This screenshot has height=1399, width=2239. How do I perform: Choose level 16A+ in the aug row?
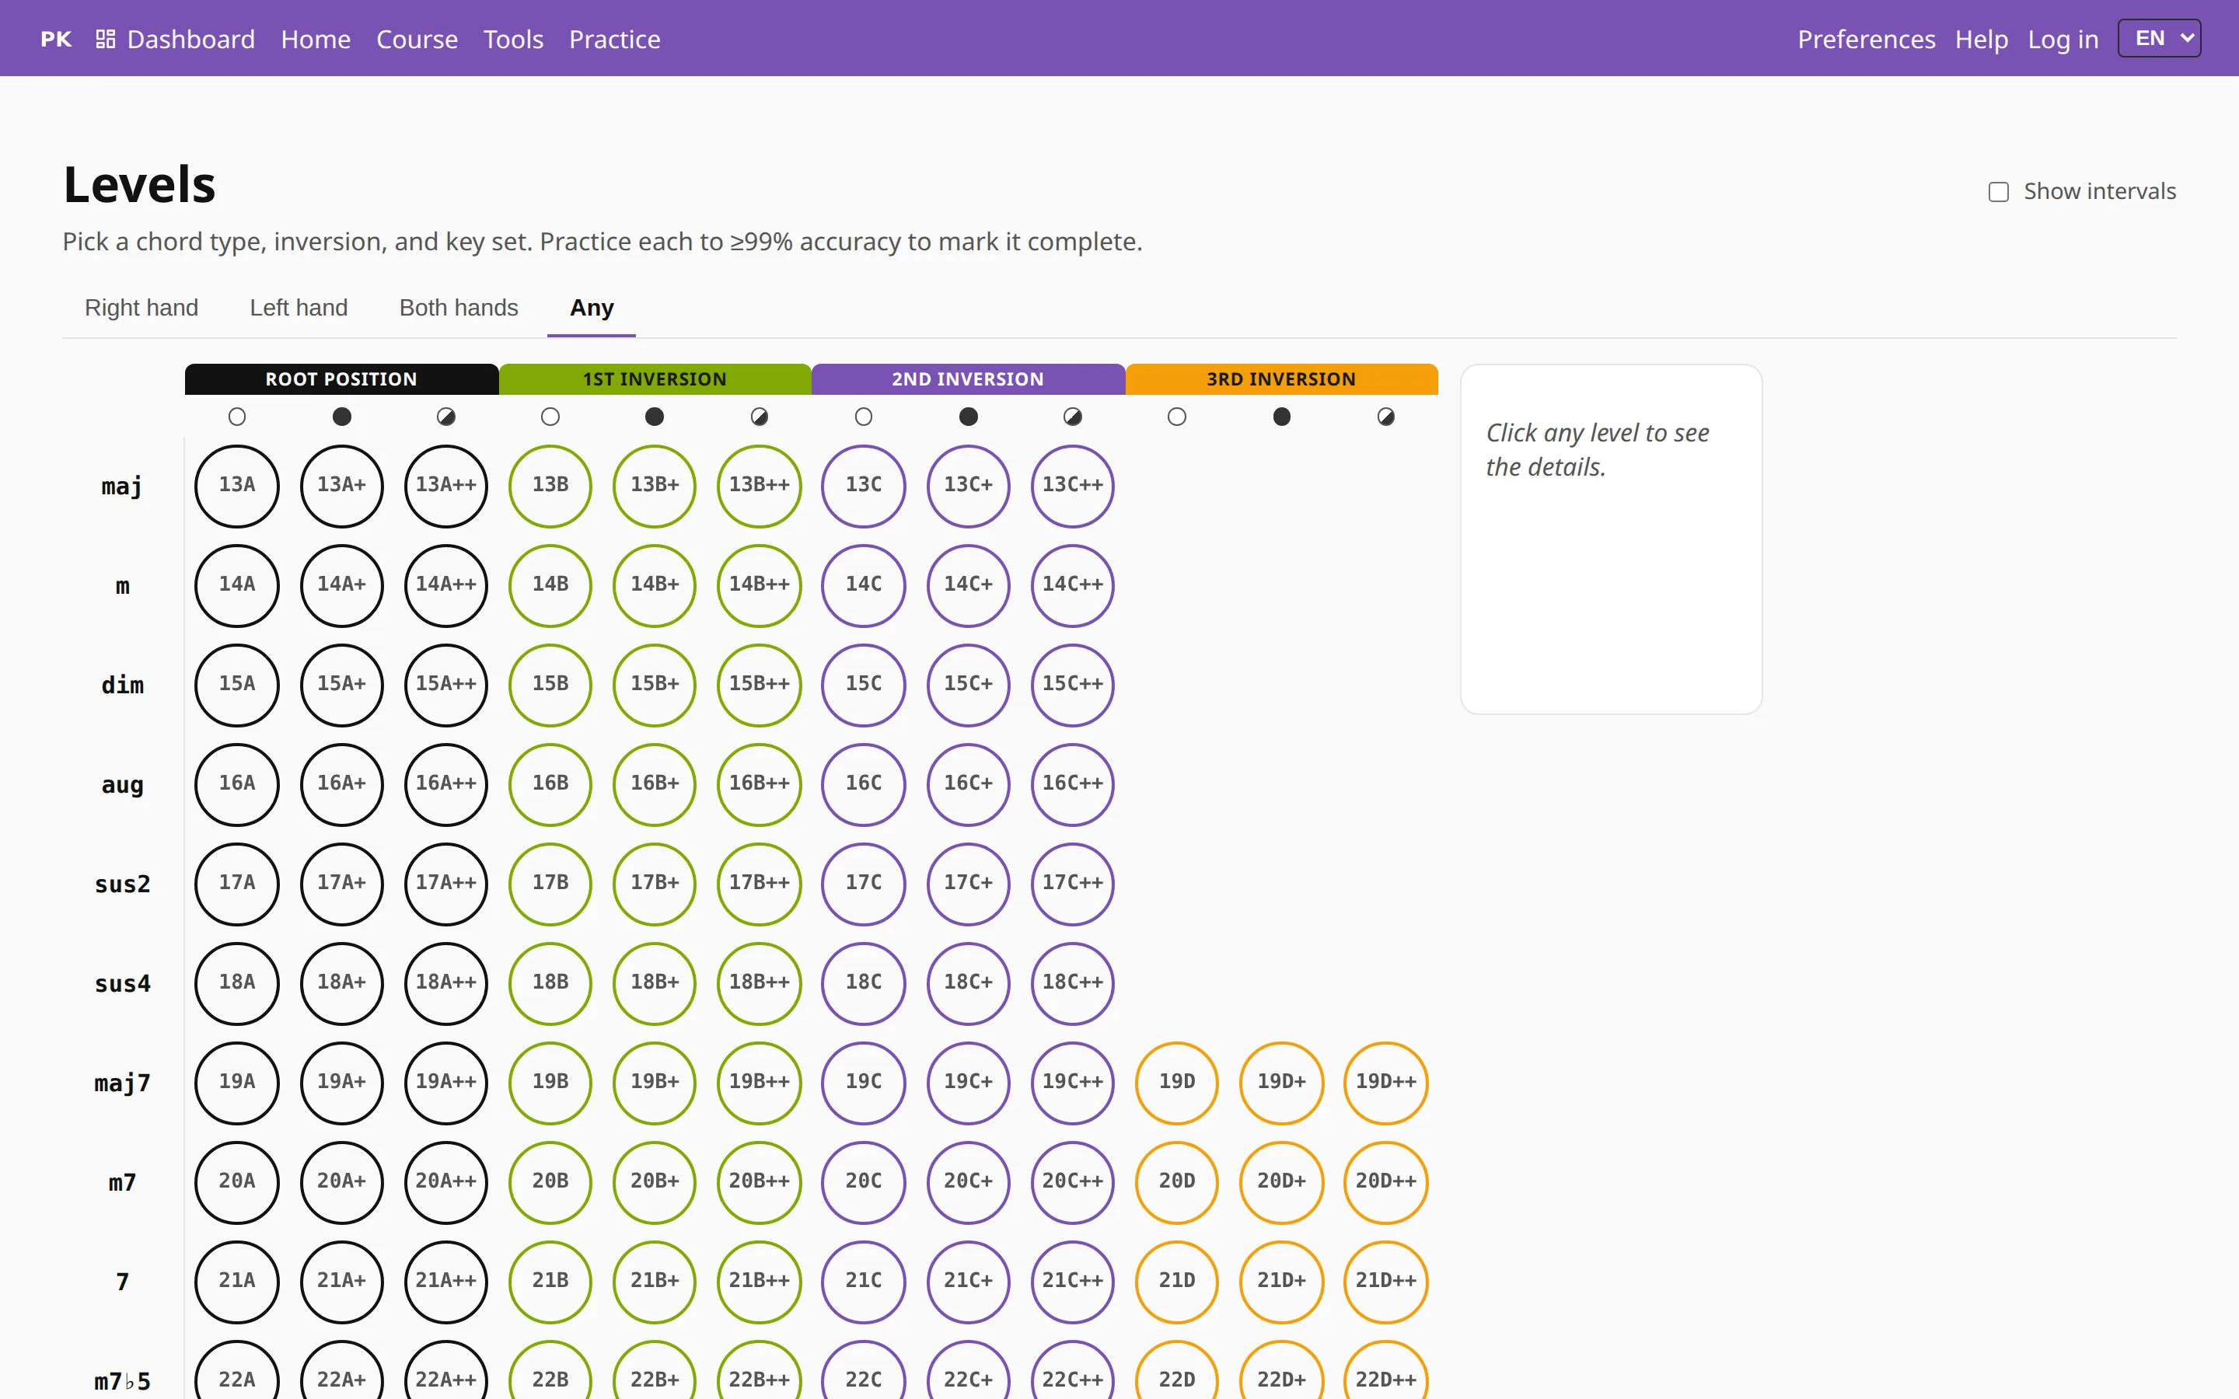[341, 783]
